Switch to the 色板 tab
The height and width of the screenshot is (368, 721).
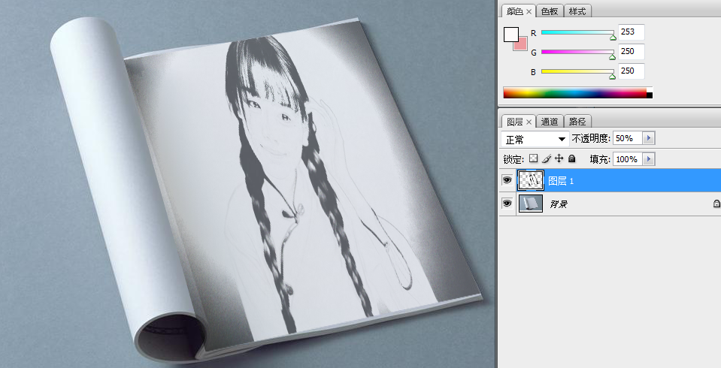tap(550, 11)
